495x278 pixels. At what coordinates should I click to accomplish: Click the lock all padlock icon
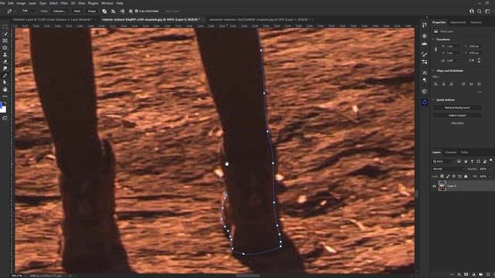[x=466, y=176]
